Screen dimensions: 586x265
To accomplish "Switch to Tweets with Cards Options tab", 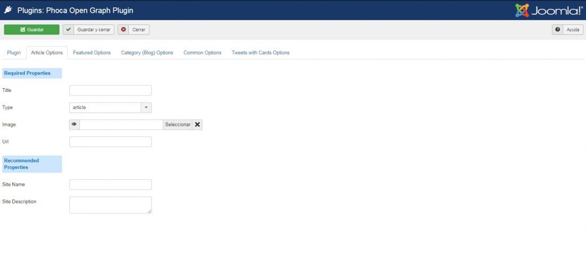I will coord(261,53).
